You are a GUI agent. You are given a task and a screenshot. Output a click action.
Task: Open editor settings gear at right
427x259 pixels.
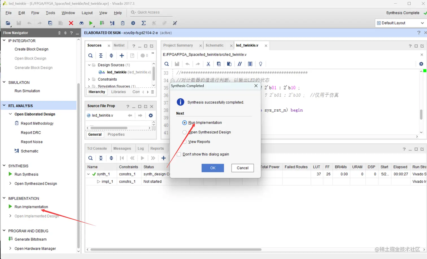click(x=421, y=64)
